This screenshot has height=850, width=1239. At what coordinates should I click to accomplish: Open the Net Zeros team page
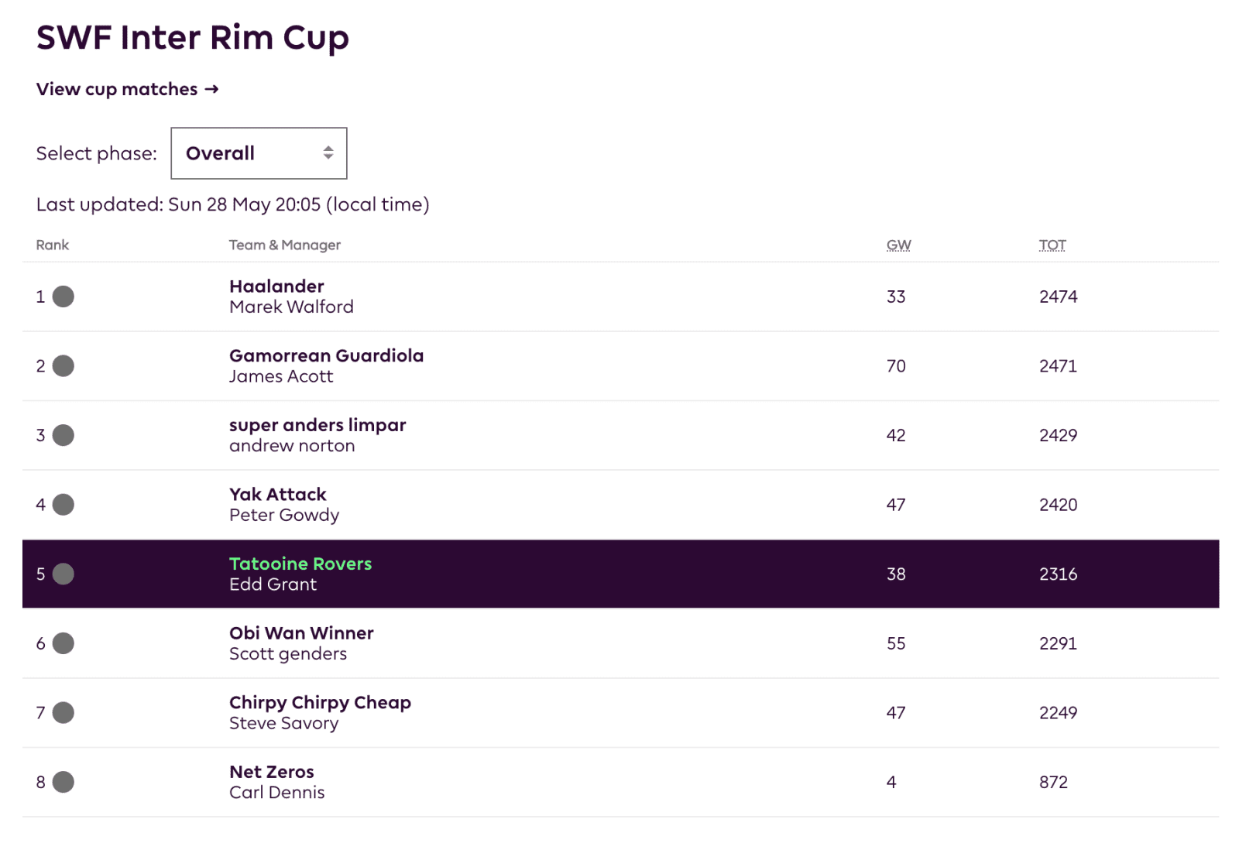pos(271,772)
